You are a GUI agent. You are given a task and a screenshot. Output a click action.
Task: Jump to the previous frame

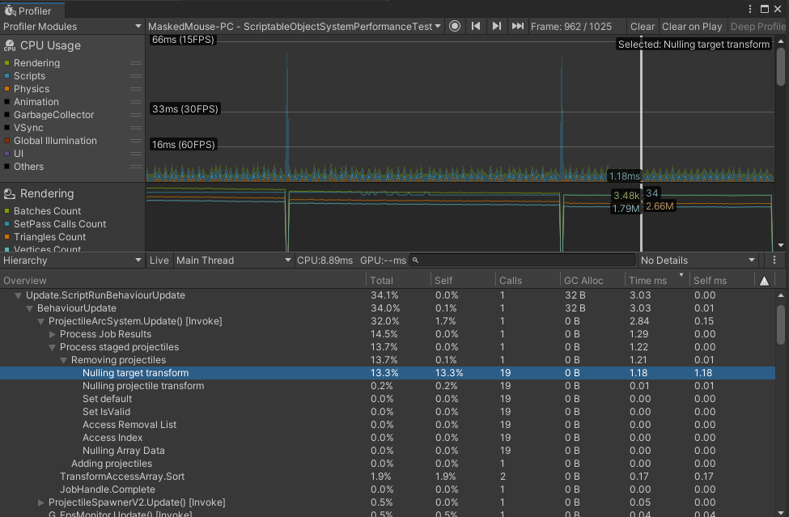[x=476, y=27]
